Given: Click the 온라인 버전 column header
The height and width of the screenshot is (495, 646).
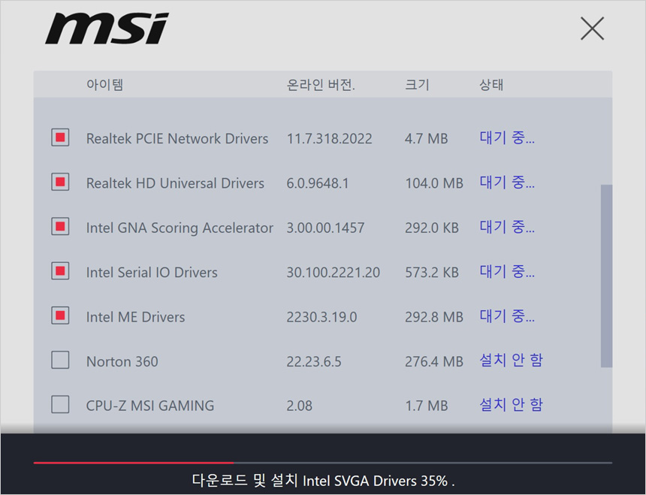Looking at the screenshot, I should click(321, 85).
